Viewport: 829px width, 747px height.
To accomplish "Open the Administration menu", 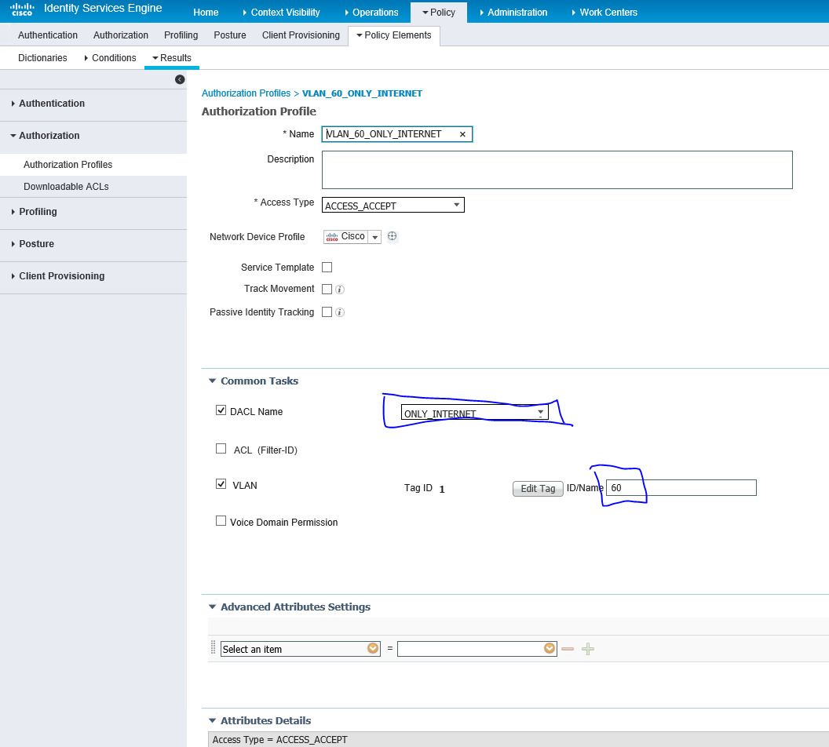I will click(x=513, y=12).
